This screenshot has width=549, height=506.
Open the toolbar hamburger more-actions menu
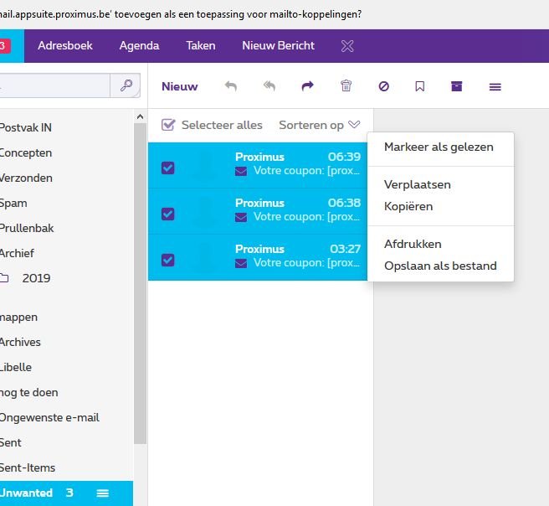pyautogui.click(x=495, y=86)
